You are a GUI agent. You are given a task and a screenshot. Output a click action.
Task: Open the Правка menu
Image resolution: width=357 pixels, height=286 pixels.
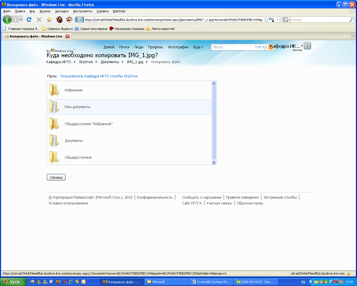20,11
